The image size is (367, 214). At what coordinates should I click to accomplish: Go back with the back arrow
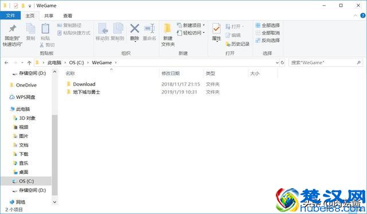6,63
